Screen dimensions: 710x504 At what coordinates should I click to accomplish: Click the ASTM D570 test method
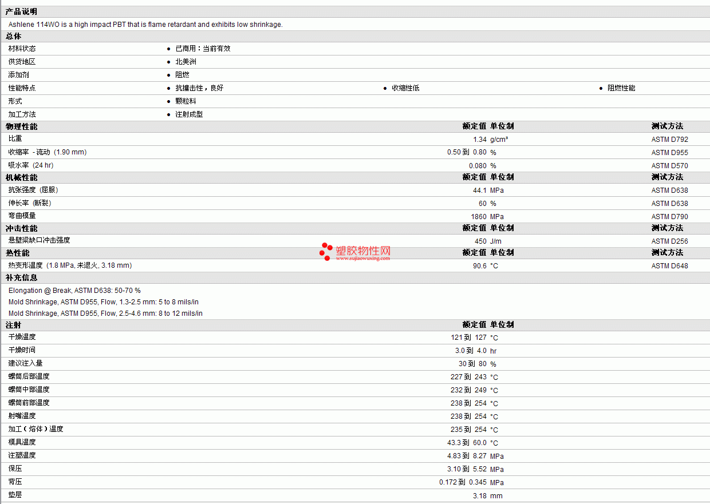[x=670, y=166]
